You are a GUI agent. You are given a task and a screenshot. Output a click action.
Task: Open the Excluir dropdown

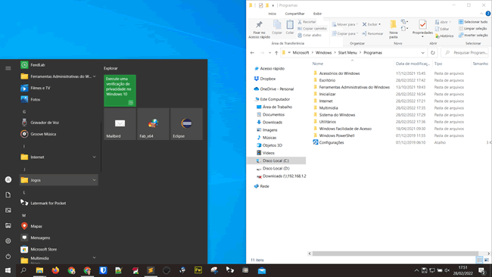[x=372, y=24]
